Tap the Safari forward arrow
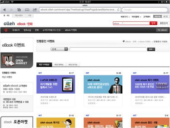170x128 pixels. pyautogui.click(x=11, y=10)
